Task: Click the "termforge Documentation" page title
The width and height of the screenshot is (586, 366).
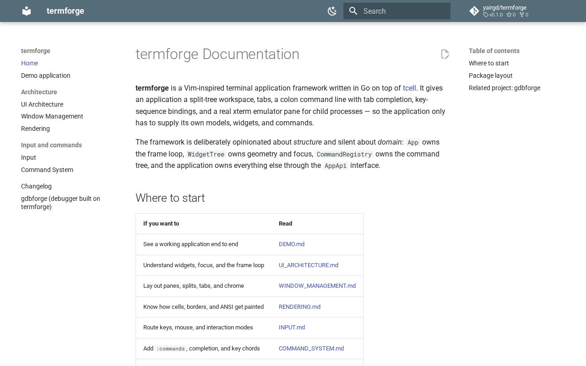Action: pyautogui.click(x=217, y=54)
